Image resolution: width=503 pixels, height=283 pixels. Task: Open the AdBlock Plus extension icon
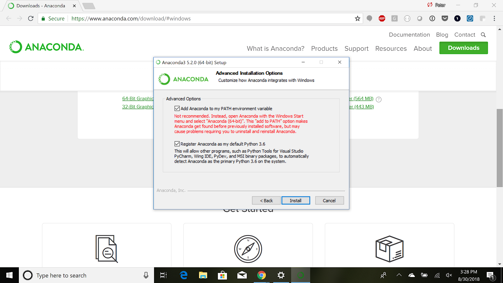[382, 19]
